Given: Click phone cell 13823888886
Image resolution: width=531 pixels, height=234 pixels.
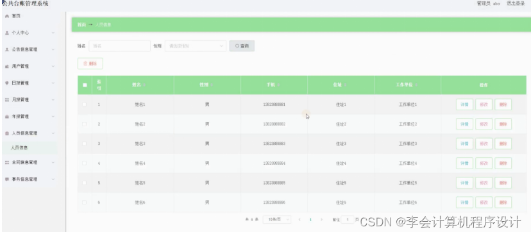Looking at the screenshot, I should pos(274,203).
